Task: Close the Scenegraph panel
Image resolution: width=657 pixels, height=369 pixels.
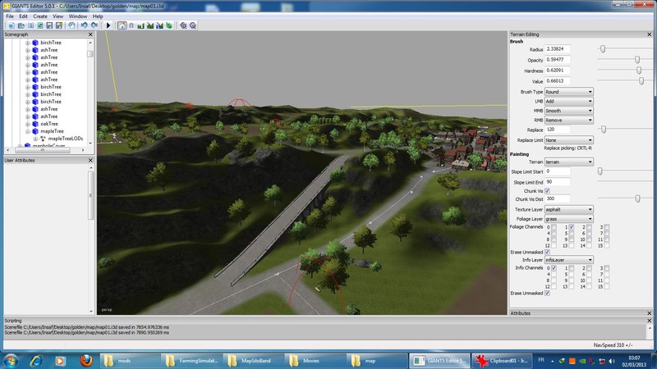Action: coord(90,34)
